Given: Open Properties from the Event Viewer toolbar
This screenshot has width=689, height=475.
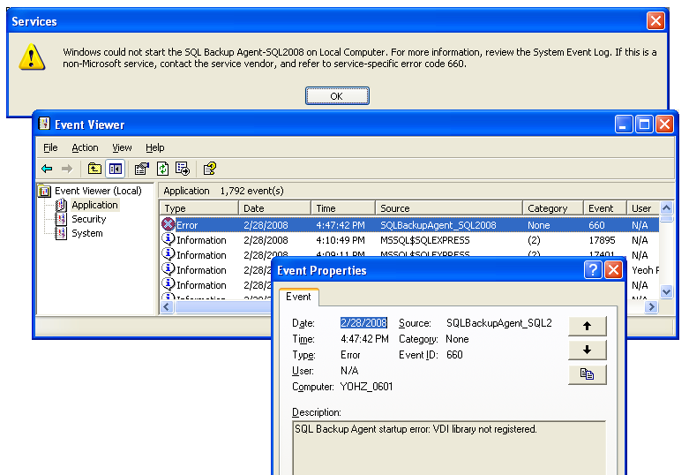Looking at the screenshot, I should click(141, 169).
